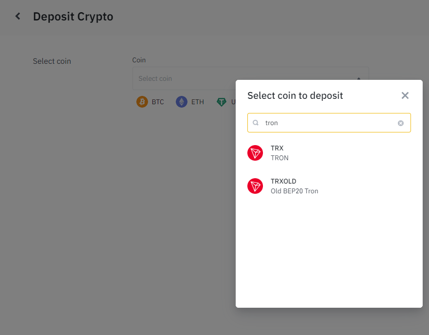Click the 'Deposit Crypto' page title
The height and width of the screenshot is (335, 429).
pyautogui.click(x=73, y=17)
